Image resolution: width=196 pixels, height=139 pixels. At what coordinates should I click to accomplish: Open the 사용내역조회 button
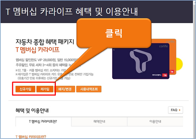click(89, 89)
